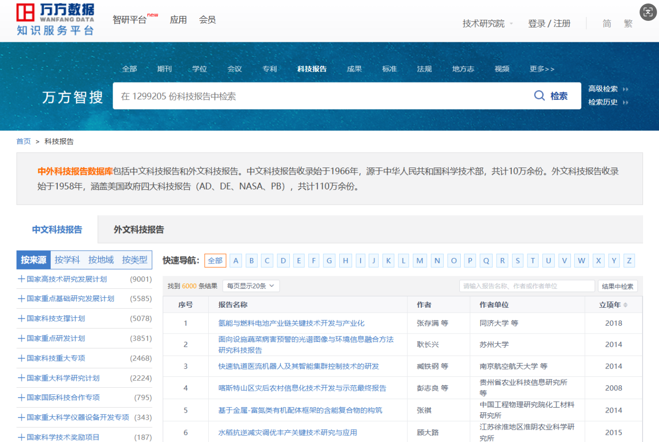659x442 pixels.
Task: Click the magnifier search button
Action: click(550, 96)
